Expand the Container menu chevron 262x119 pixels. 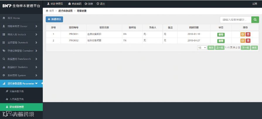point(36,51)
